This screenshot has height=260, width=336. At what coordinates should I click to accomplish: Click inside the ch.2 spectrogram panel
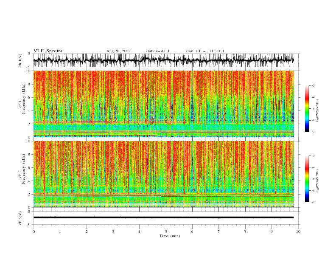pyautogui.click(x=163, y=174)
